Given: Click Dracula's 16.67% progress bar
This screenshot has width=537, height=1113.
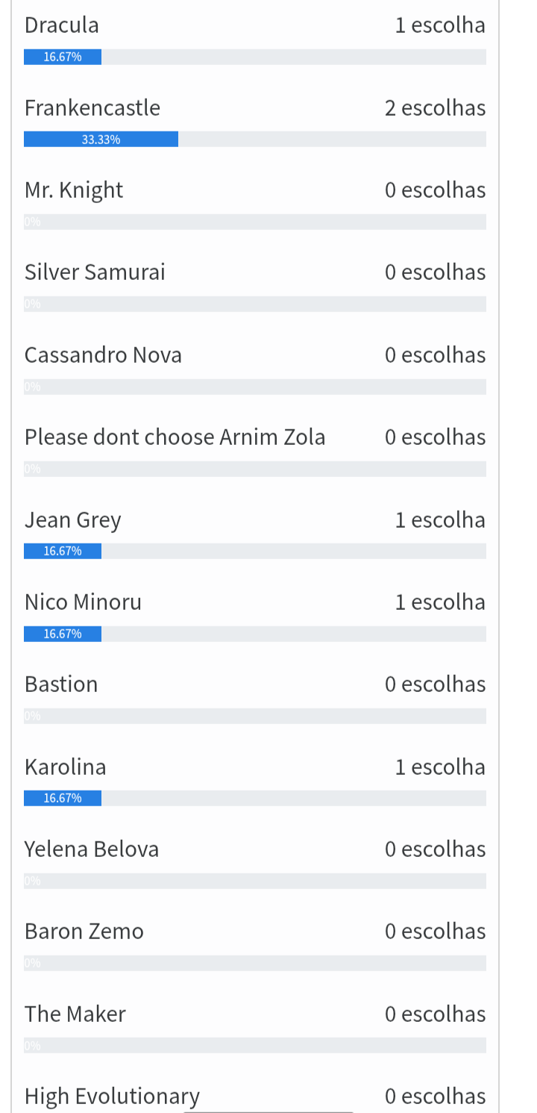Looking at the screenshot, I should [63, 57].
